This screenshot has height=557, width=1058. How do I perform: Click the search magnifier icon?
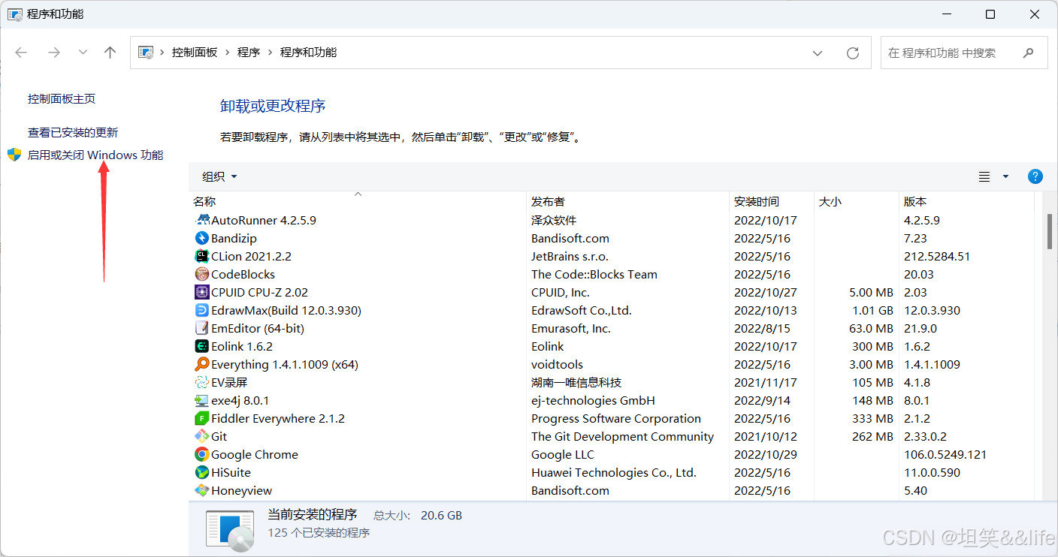1028,53
